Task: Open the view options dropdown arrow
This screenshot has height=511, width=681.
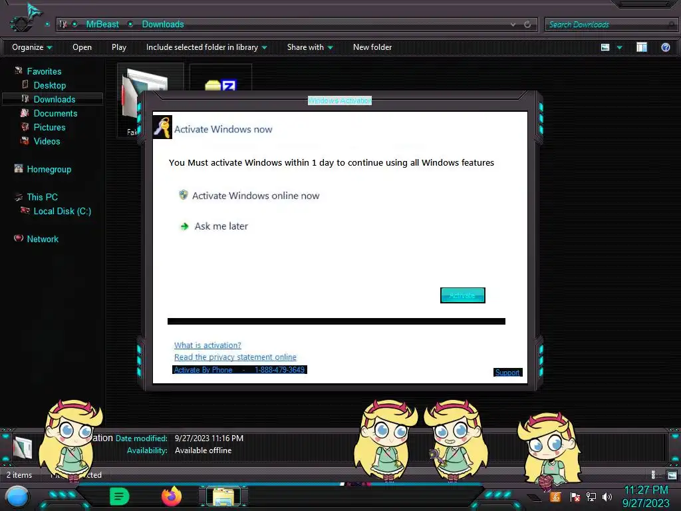Action: point(619,47)
